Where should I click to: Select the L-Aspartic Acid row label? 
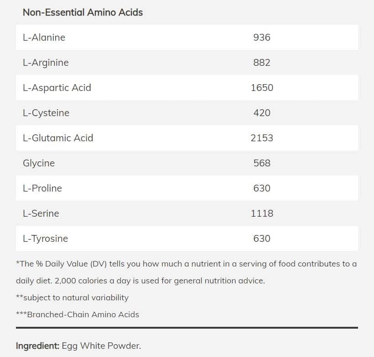(57, 88)
